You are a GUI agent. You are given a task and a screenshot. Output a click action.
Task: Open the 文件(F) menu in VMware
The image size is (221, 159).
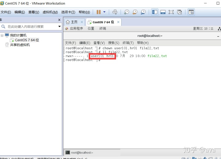coord(6,12)
